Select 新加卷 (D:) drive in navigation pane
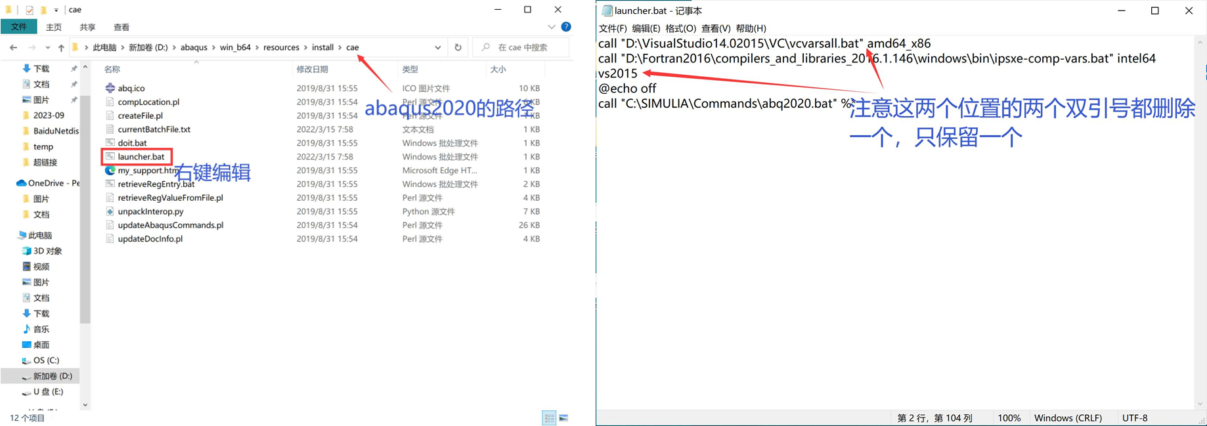 click(53, 376)
